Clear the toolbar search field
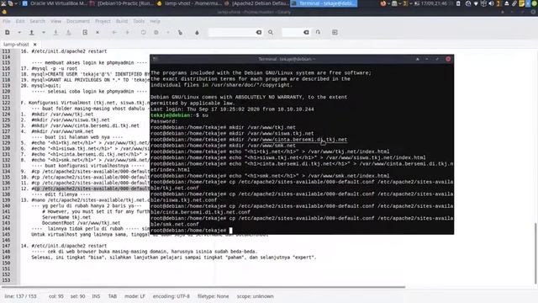 [259, 32]
